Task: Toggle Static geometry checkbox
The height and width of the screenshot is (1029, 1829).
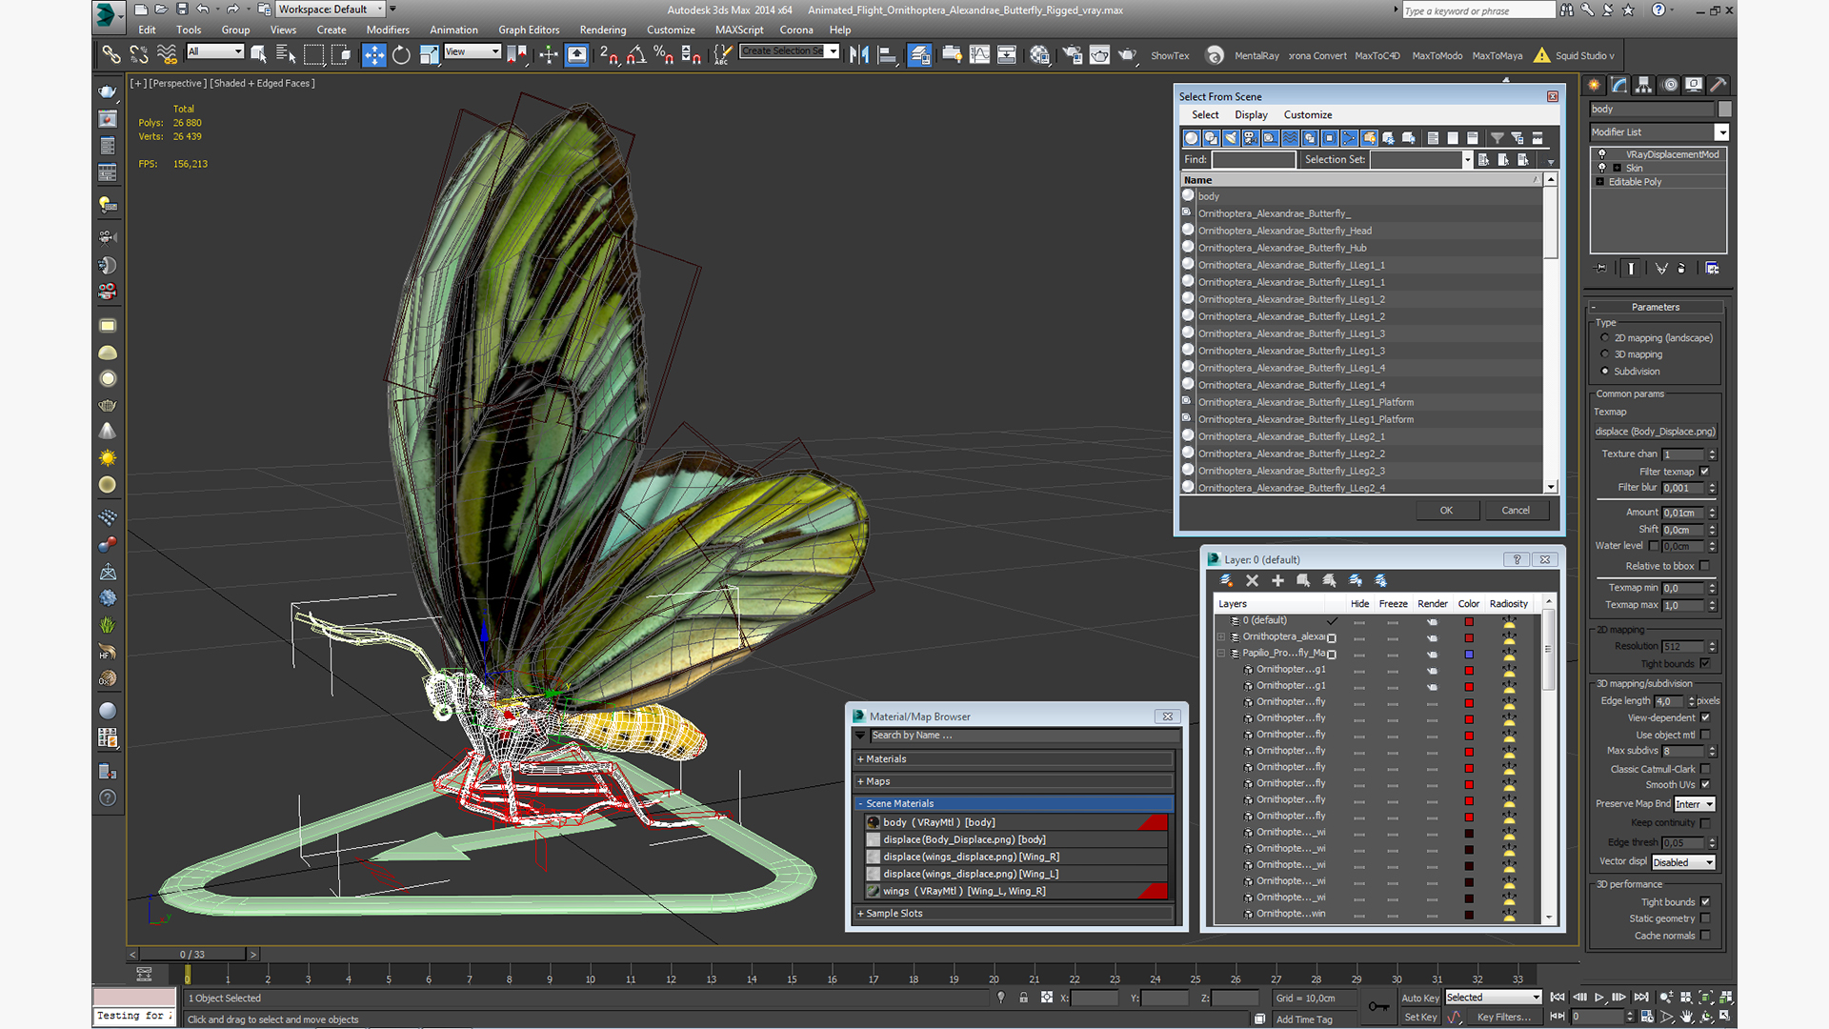Action: (1704, 918)
